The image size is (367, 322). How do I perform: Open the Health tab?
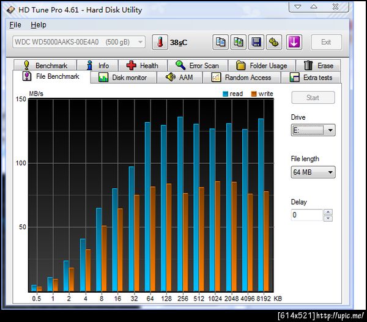click(x=143, y=65)
